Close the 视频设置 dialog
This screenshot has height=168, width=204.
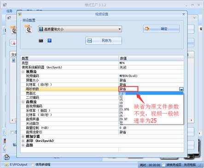coord(184,14)
